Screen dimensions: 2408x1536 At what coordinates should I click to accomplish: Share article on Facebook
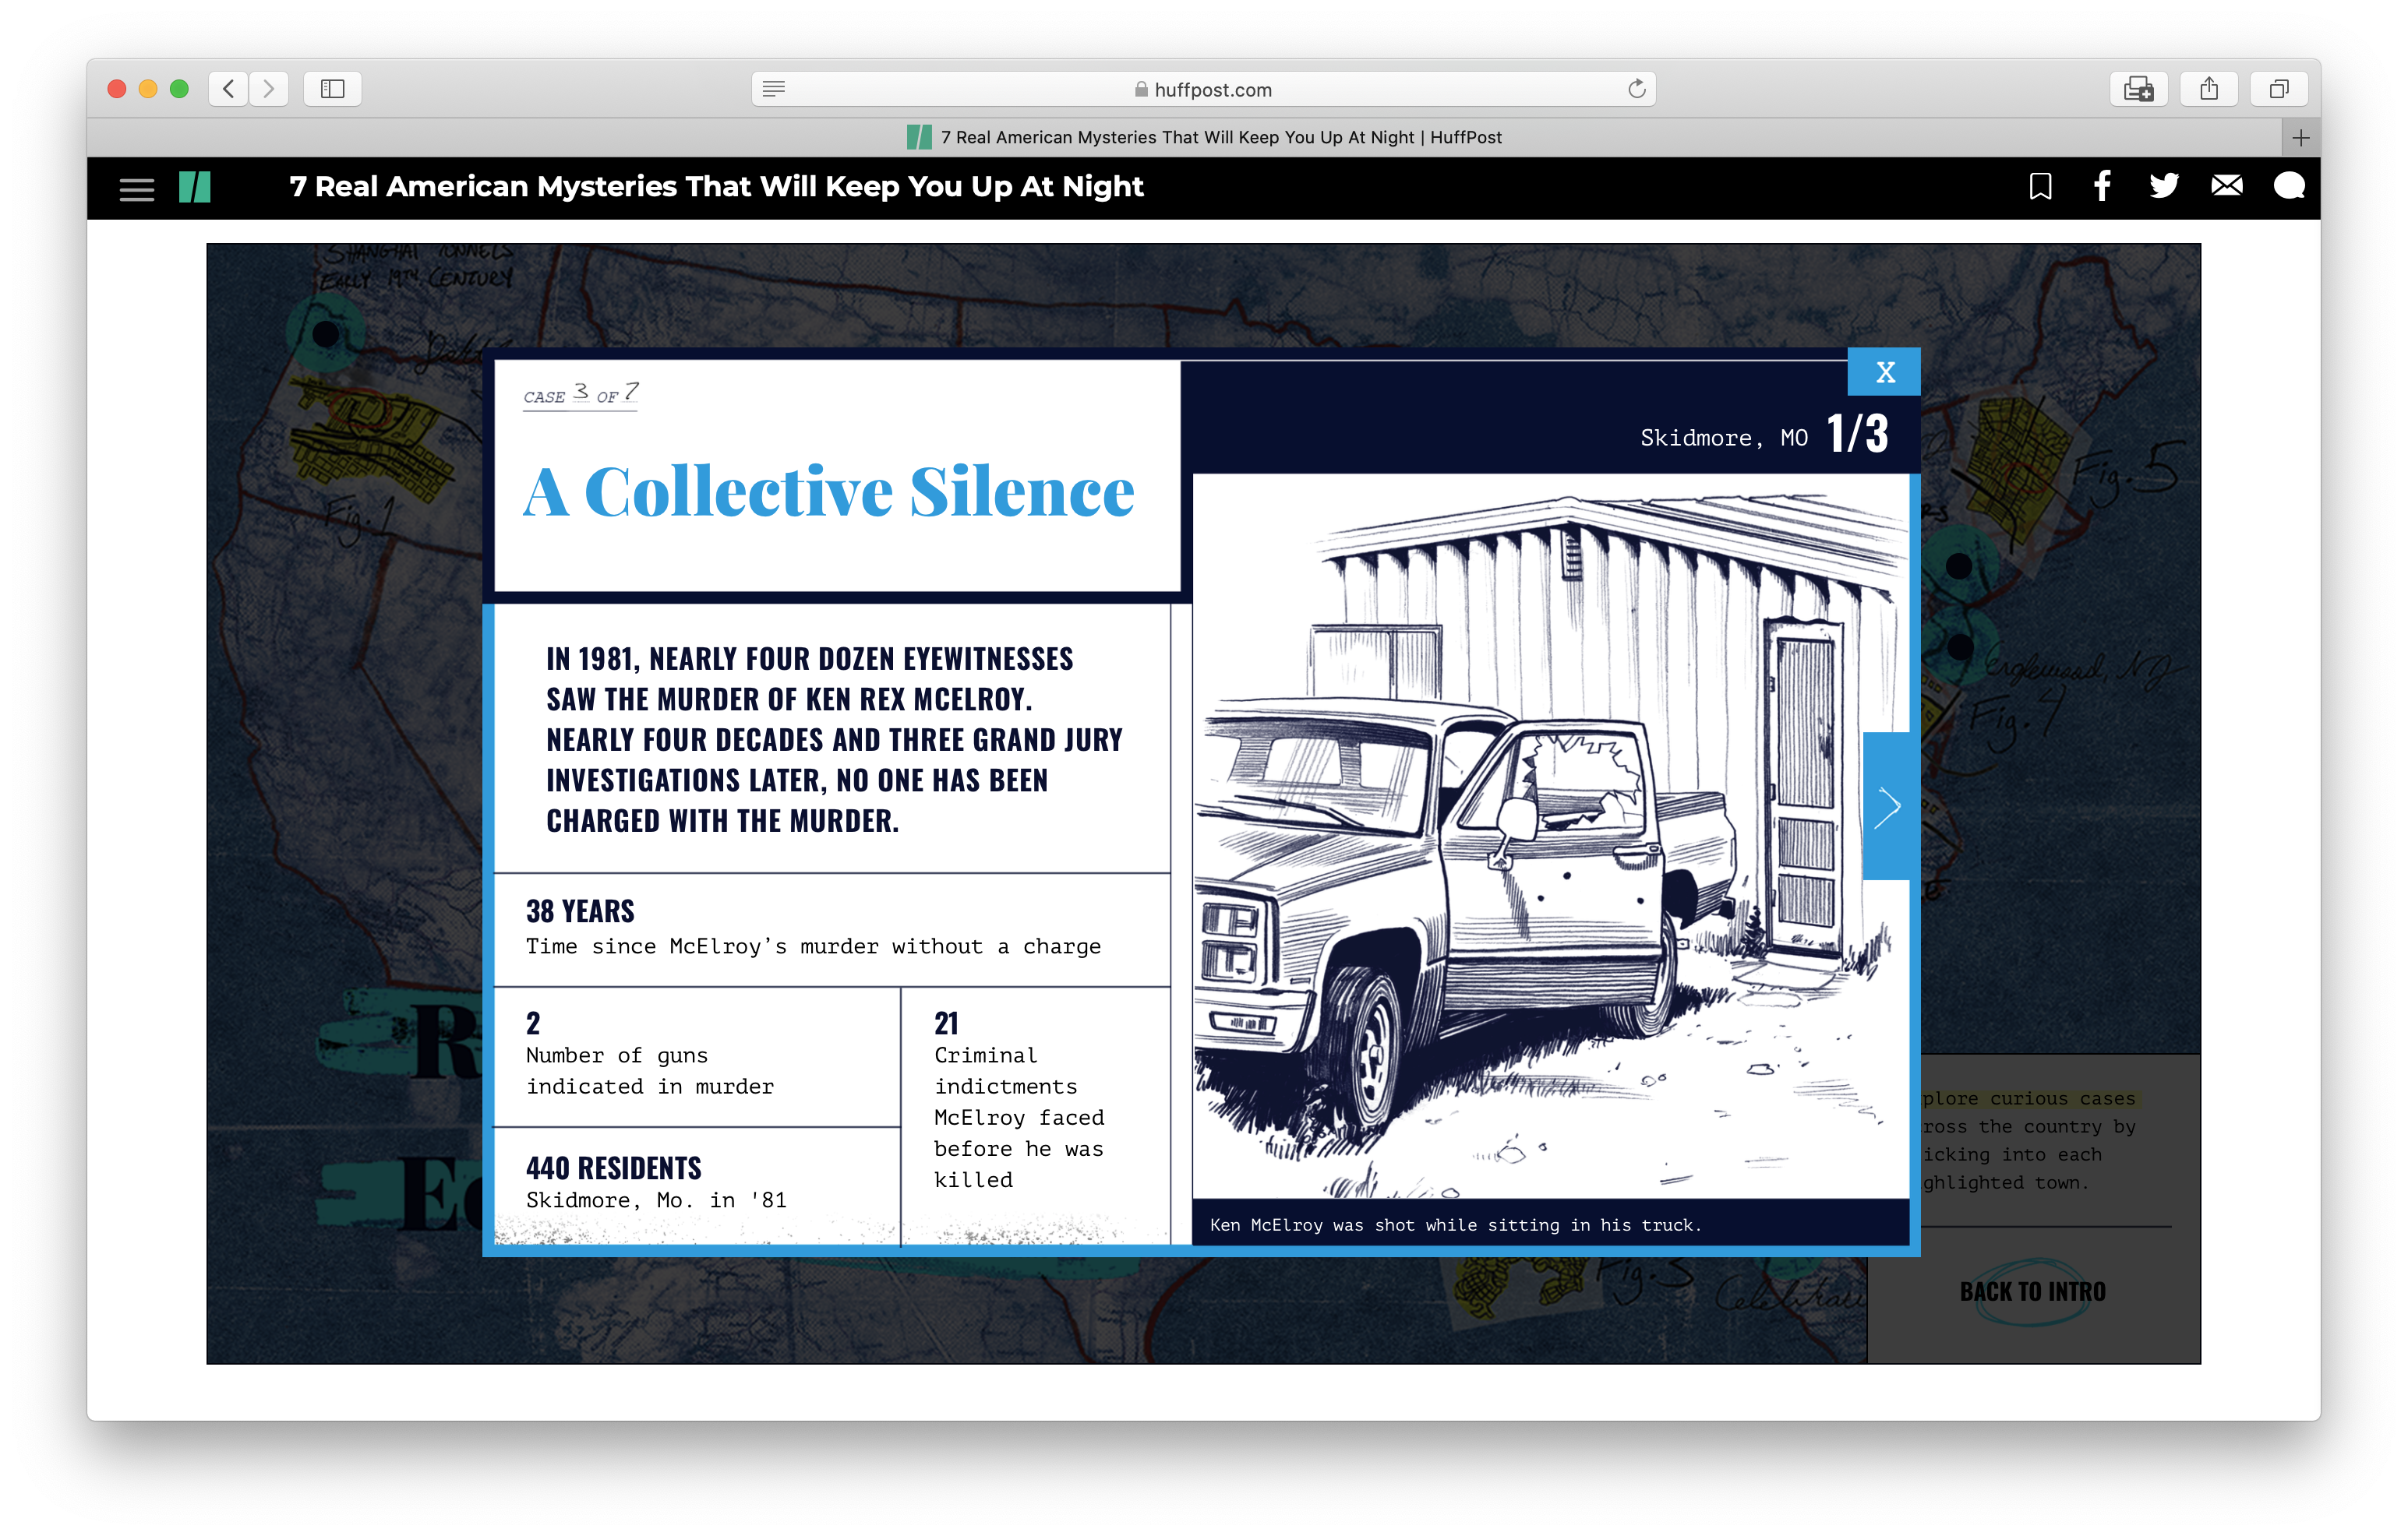2102,186
